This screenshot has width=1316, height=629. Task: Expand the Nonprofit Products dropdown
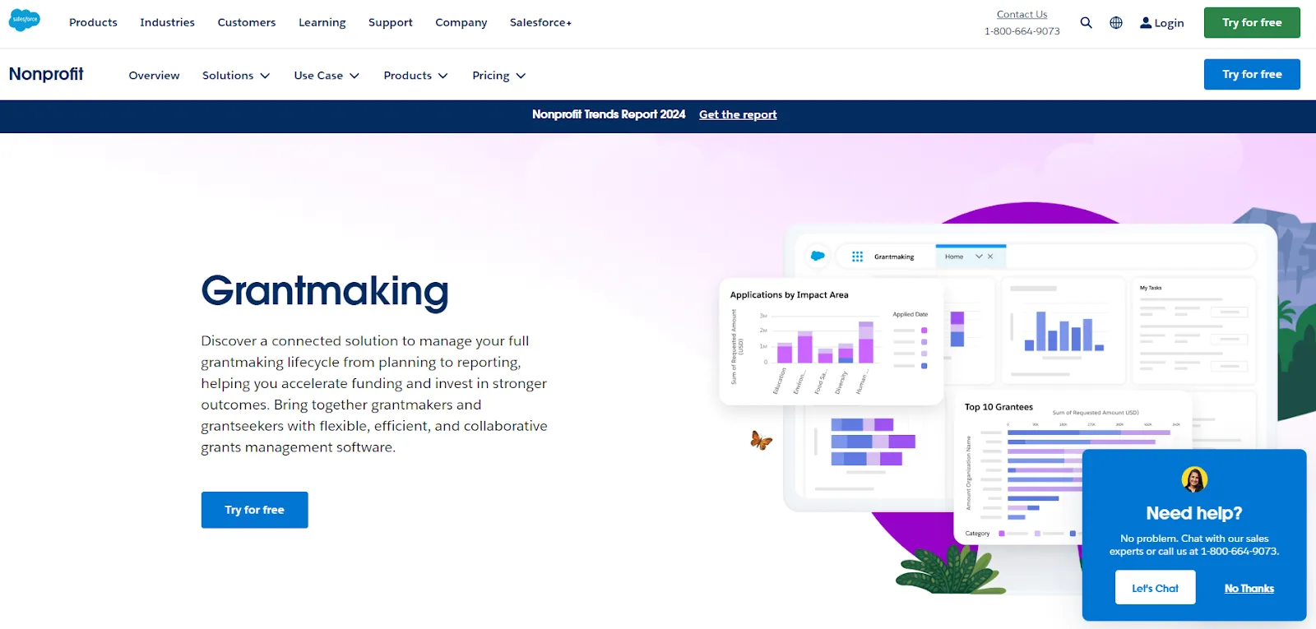coord(415,76)
